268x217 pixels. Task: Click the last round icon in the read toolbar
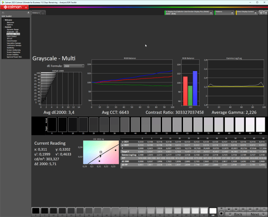pyautogui.click(x=264, y=209)
